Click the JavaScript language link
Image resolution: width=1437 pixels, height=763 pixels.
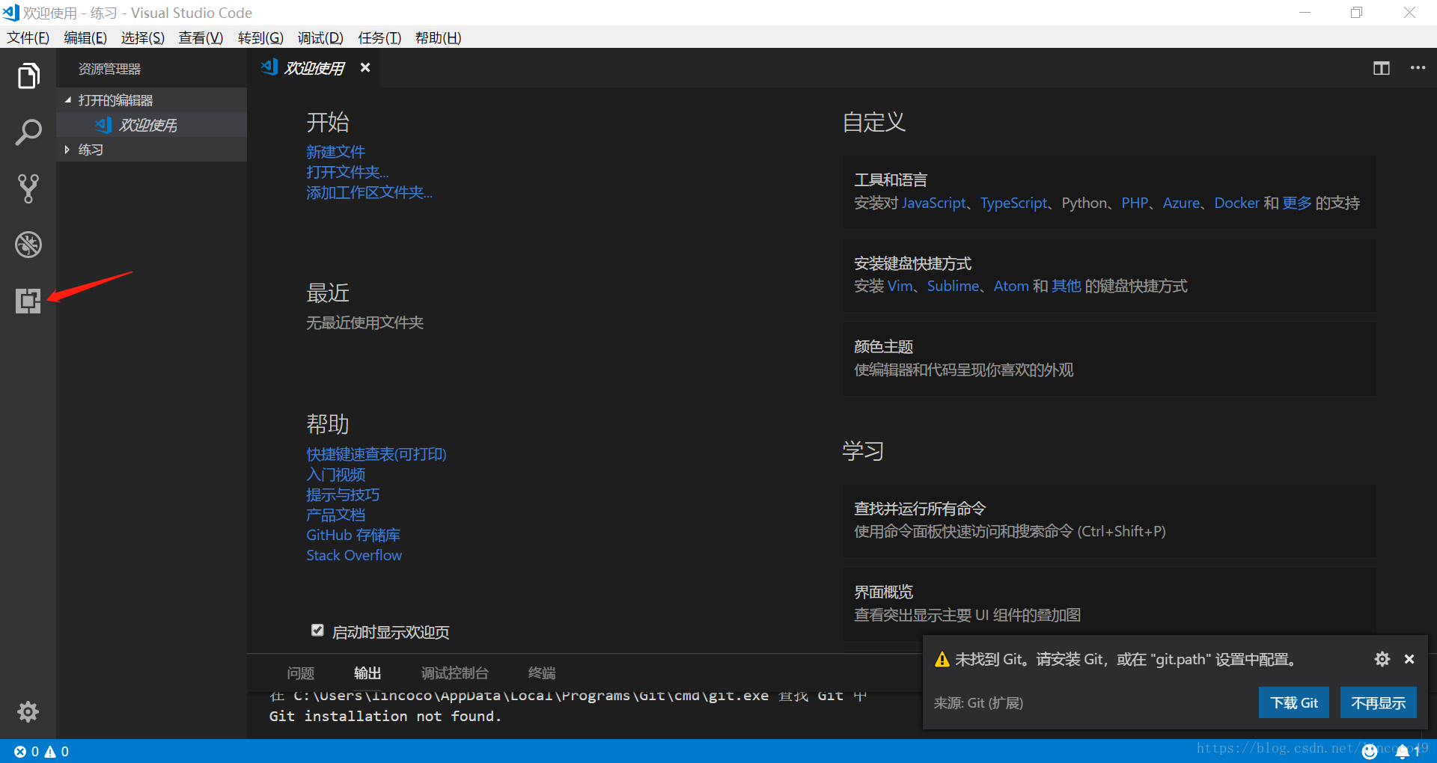(x=934, y=203)
